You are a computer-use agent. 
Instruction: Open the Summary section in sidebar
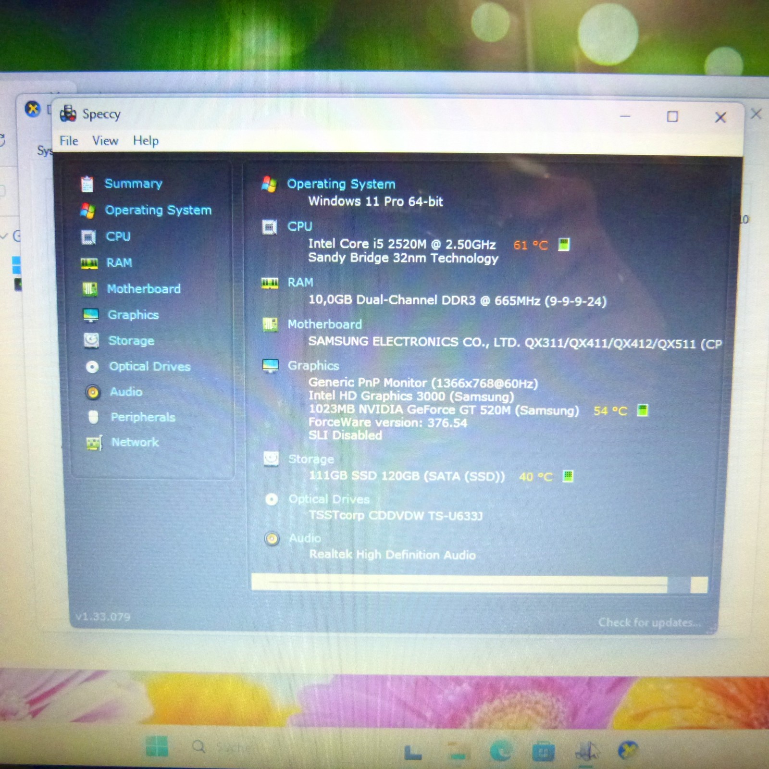(x=133, y=184)
